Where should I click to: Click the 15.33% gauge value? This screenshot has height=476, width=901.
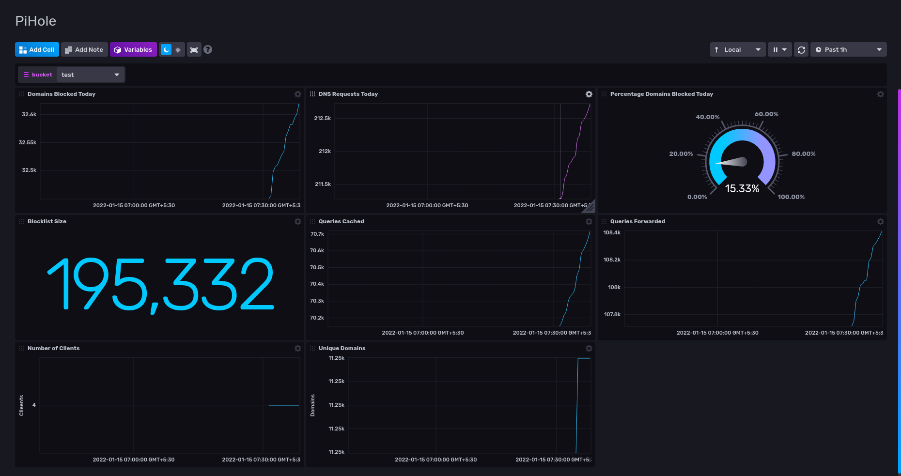click(x=742, y=188)
